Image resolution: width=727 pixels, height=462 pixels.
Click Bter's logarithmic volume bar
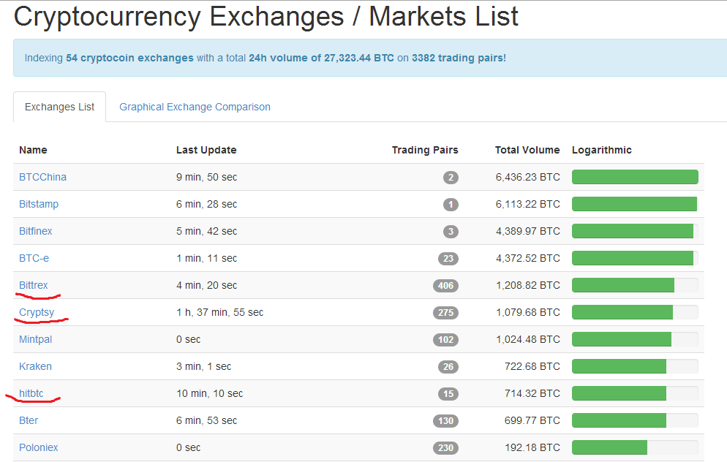point(635,420)
